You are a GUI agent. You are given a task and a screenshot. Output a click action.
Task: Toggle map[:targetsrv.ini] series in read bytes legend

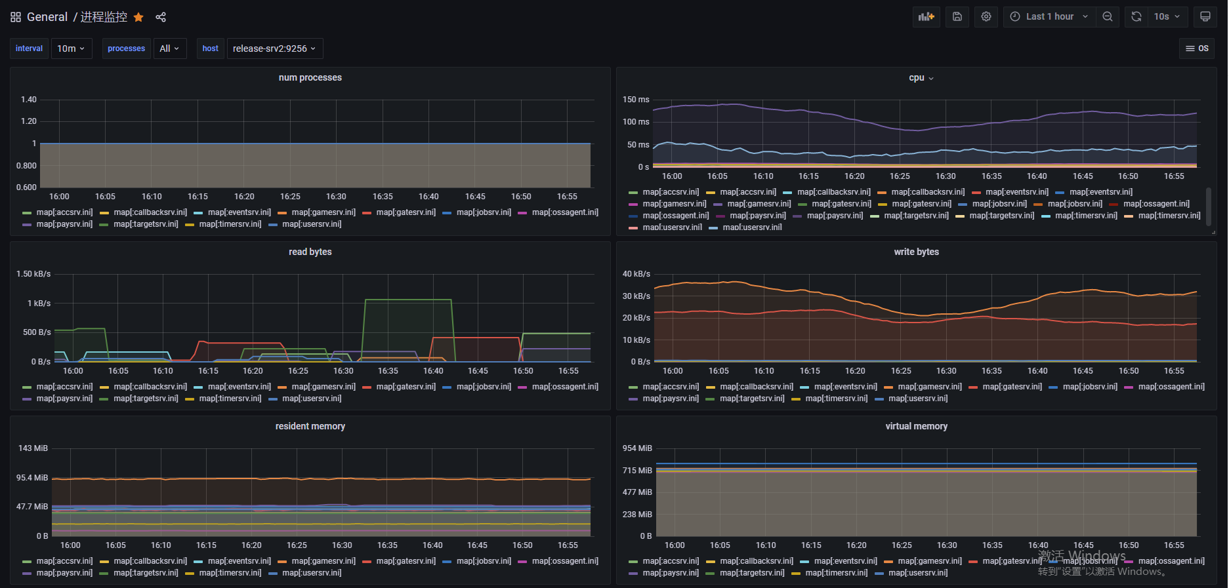(146, 399)
